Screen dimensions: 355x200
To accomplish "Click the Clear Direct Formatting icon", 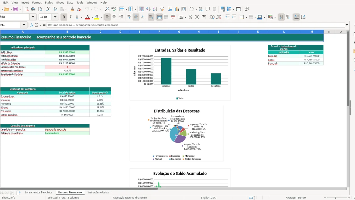I will (79, 9).
